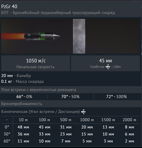Image resolution: width=142 pixels, height=148 pixels.
Task: Click the kinetic penetration icon after Дистанция
Action: (83, 112)
